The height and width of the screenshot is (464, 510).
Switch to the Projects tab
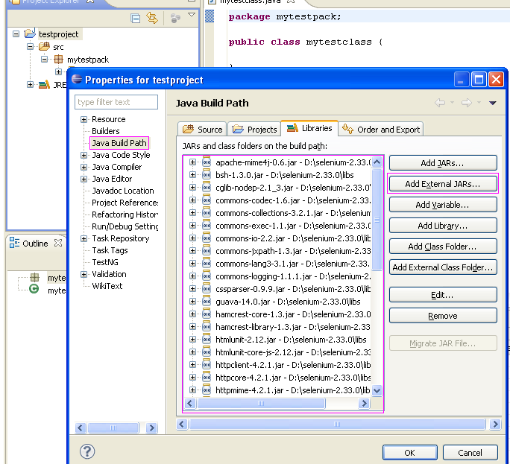pos(254,130)
